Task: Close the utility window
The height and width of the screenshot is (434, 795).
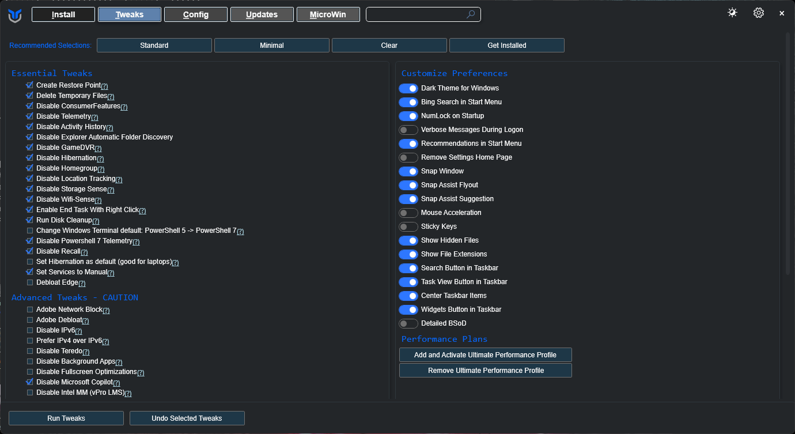Action: (782, 13)
